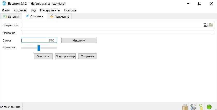This screenshot has width=217, height=110.
Task: Switch to the Получение tab
Action: (x=59, y=17)
